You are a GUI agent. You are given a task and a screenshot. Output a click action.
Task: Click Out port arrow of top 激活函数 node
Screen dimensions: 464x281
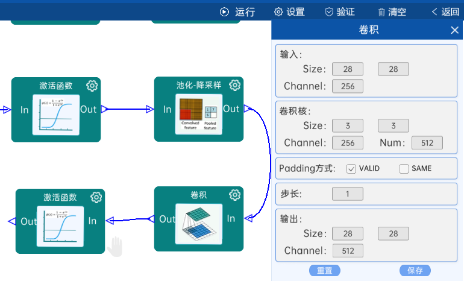105,109
